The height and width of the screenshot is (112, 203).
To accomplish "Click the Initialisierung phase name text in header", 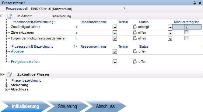I will pyautogui.click(x=61, y=16).
